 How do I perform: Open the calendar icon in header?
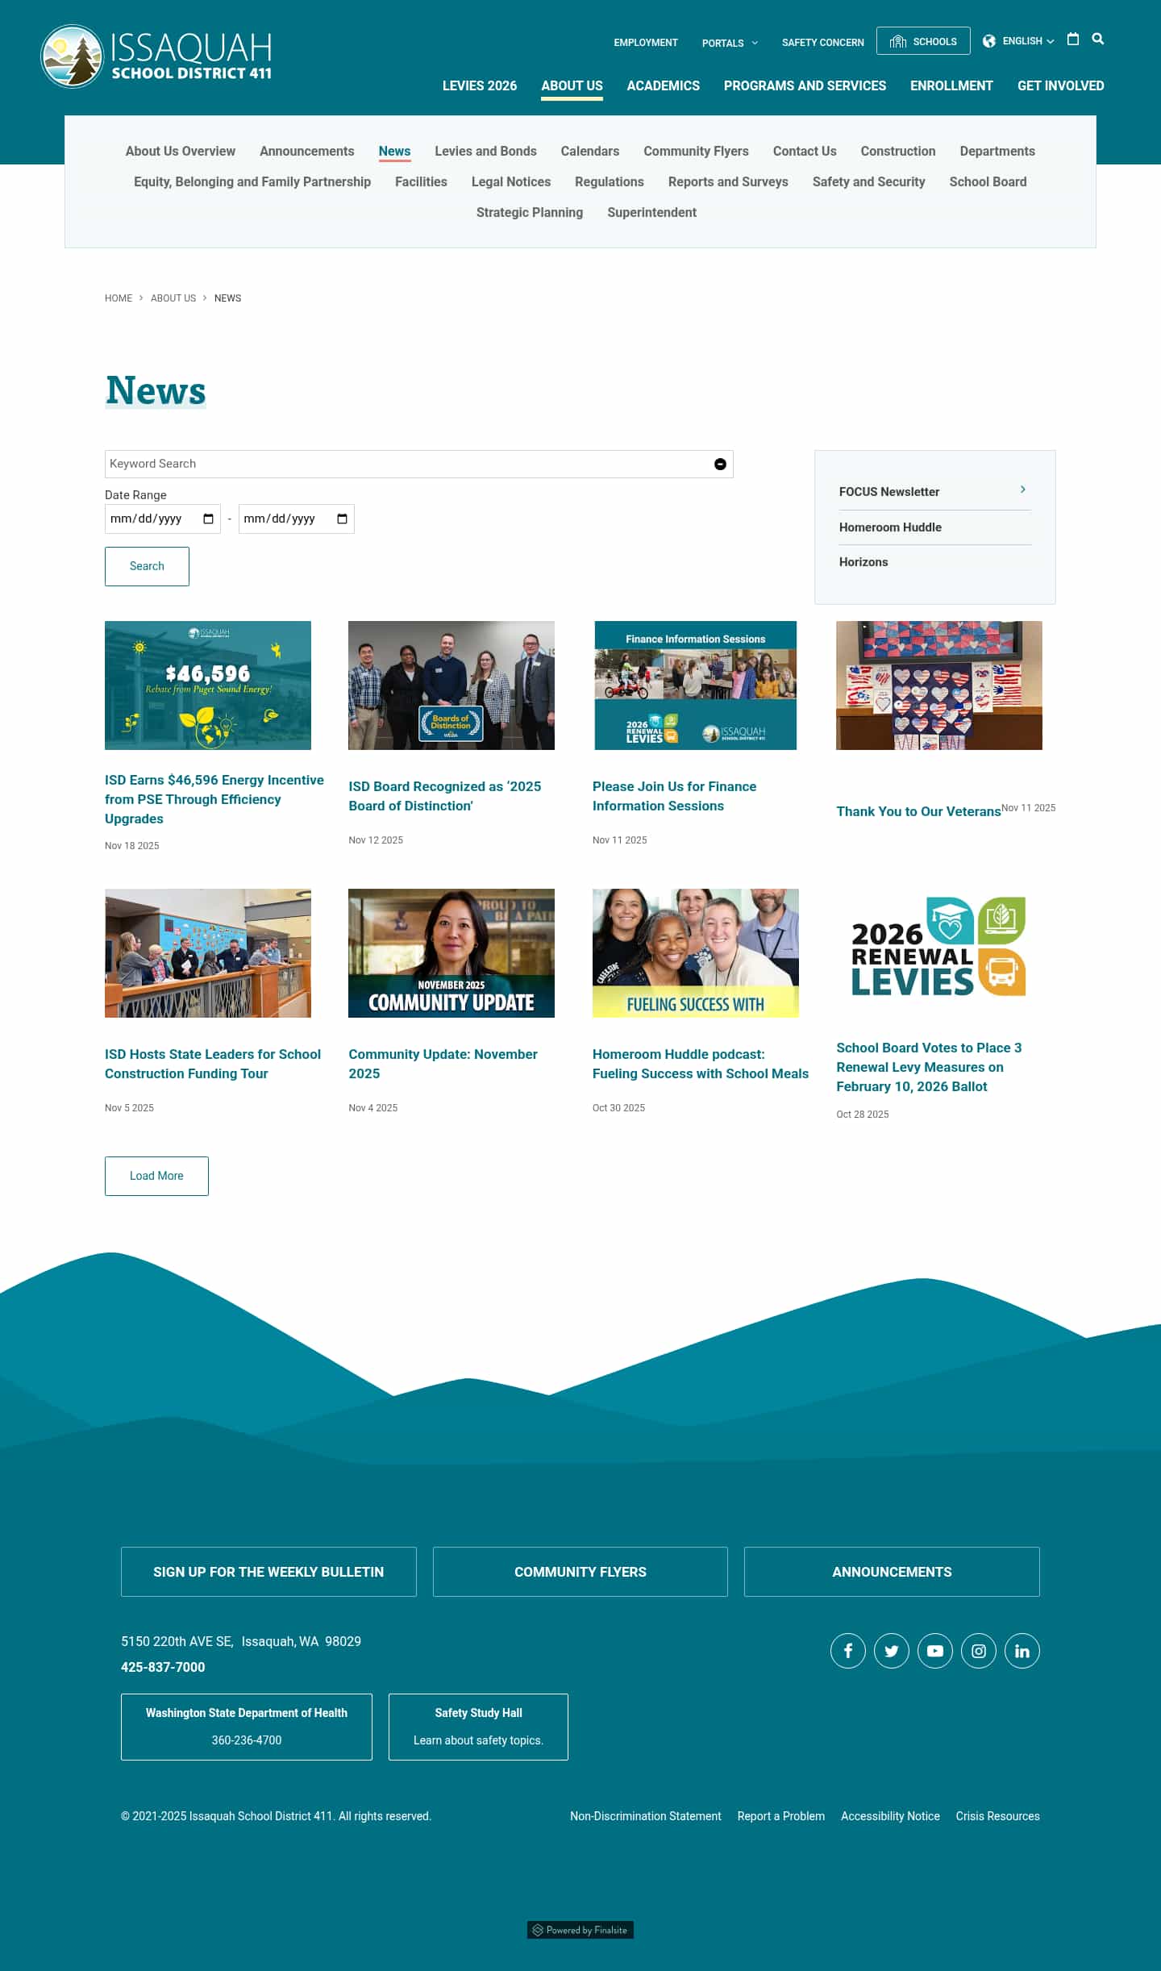1072,40
